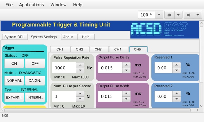The width and height of the screenshot is (204, 122).
Task: Click the Reserved 2 value field
Action: coord(163,96)
